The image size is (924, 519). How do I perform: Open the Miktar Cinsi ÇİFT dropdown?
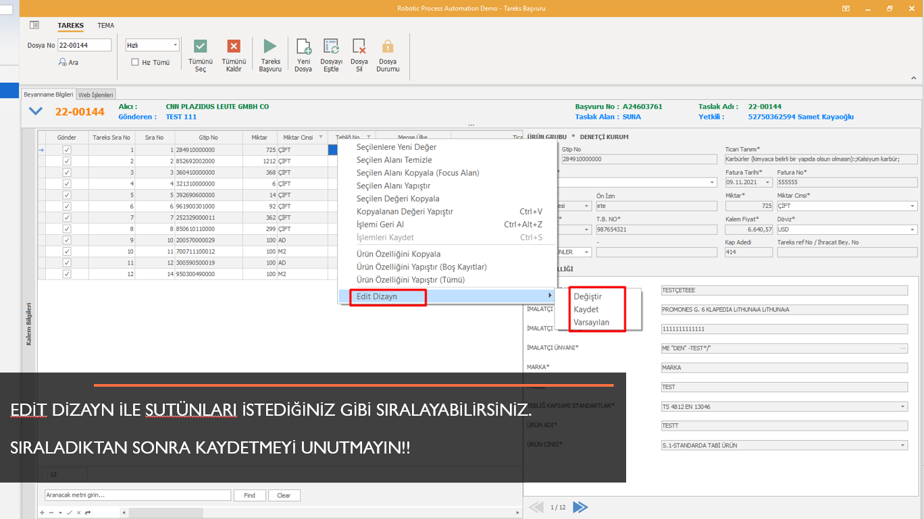click(913, 206)
